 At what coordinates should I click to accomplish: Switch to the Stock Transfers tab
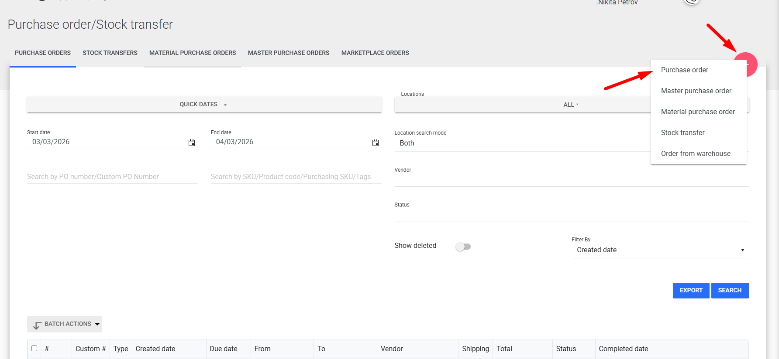110,53
